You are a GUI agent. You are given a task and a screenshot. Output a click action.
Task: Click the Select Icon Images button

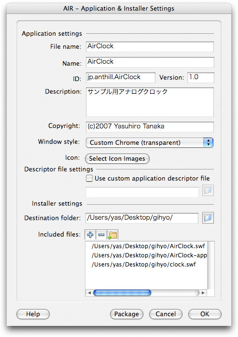[x=117, y=159]
